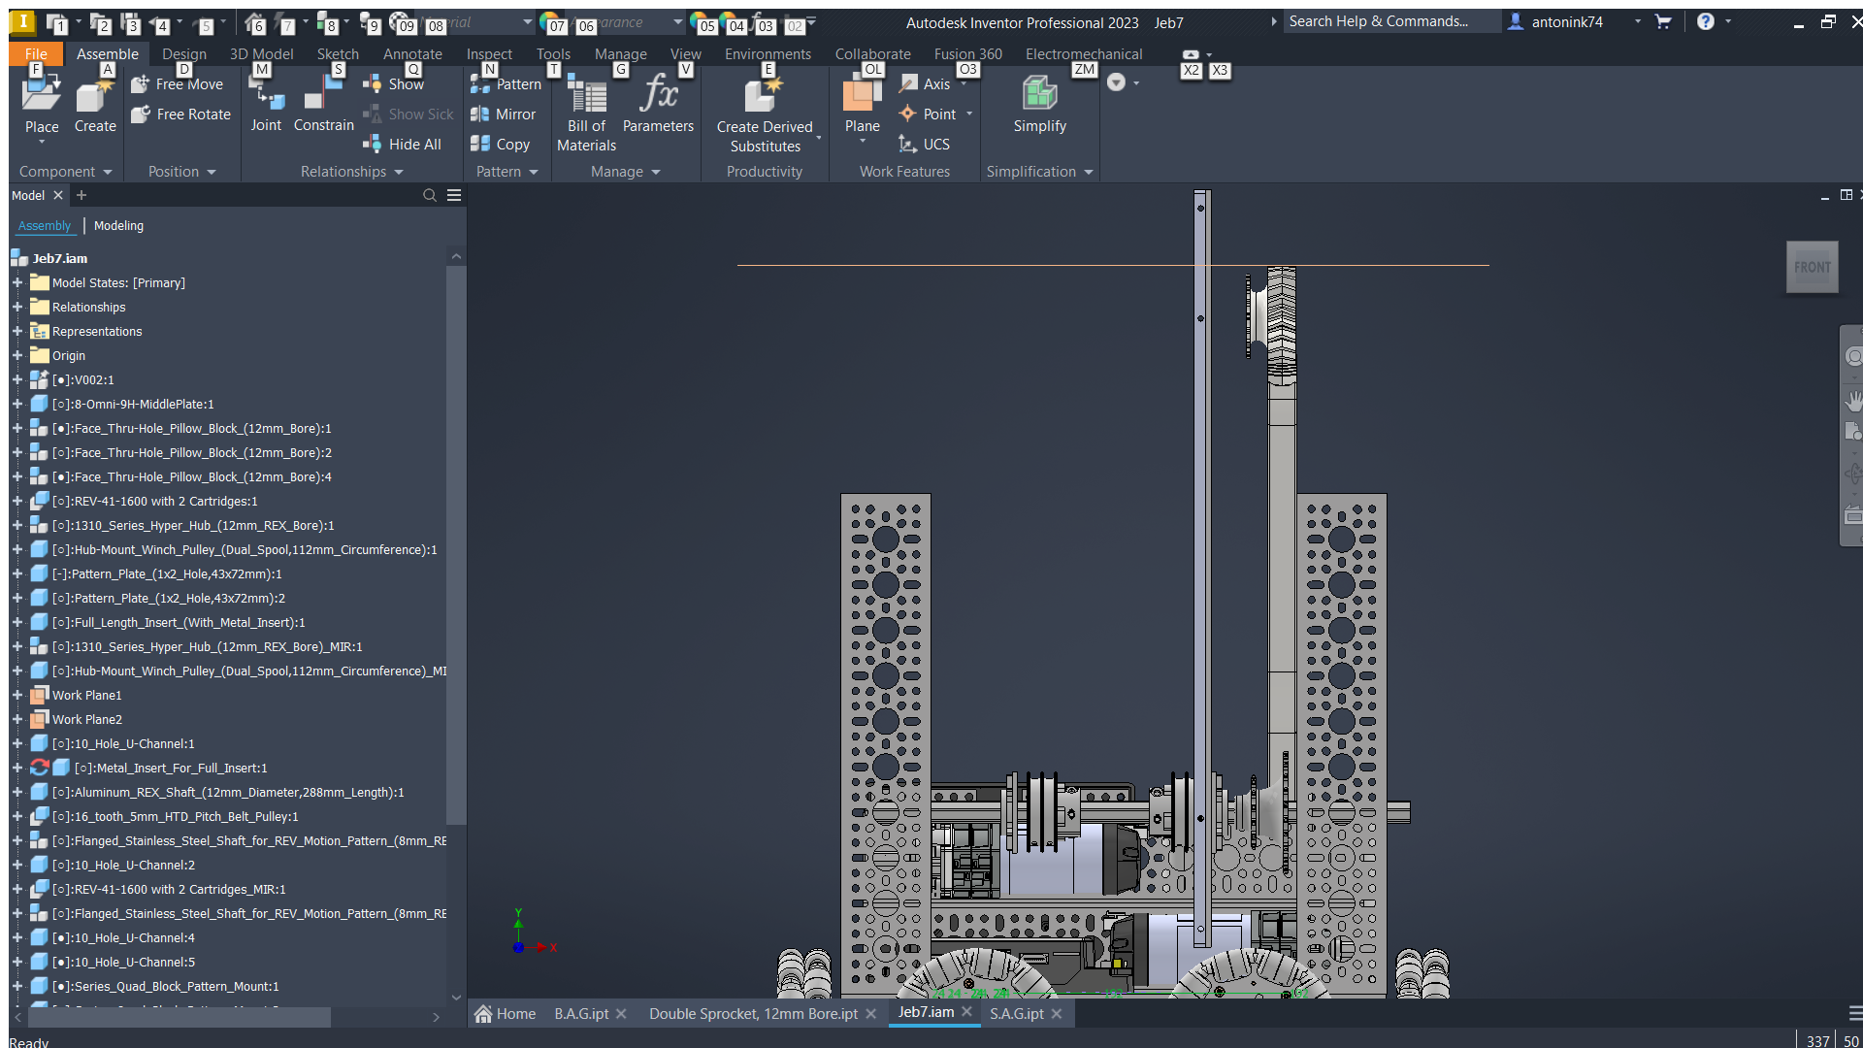This screenshot has height=1048, width=1863.
Task: Click the Place component icon
Action: pos(41,95)
